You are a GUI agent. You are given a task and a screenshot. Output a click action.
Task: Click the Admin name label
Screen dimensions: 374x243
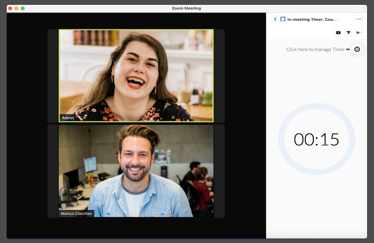(x=68, y=118)
